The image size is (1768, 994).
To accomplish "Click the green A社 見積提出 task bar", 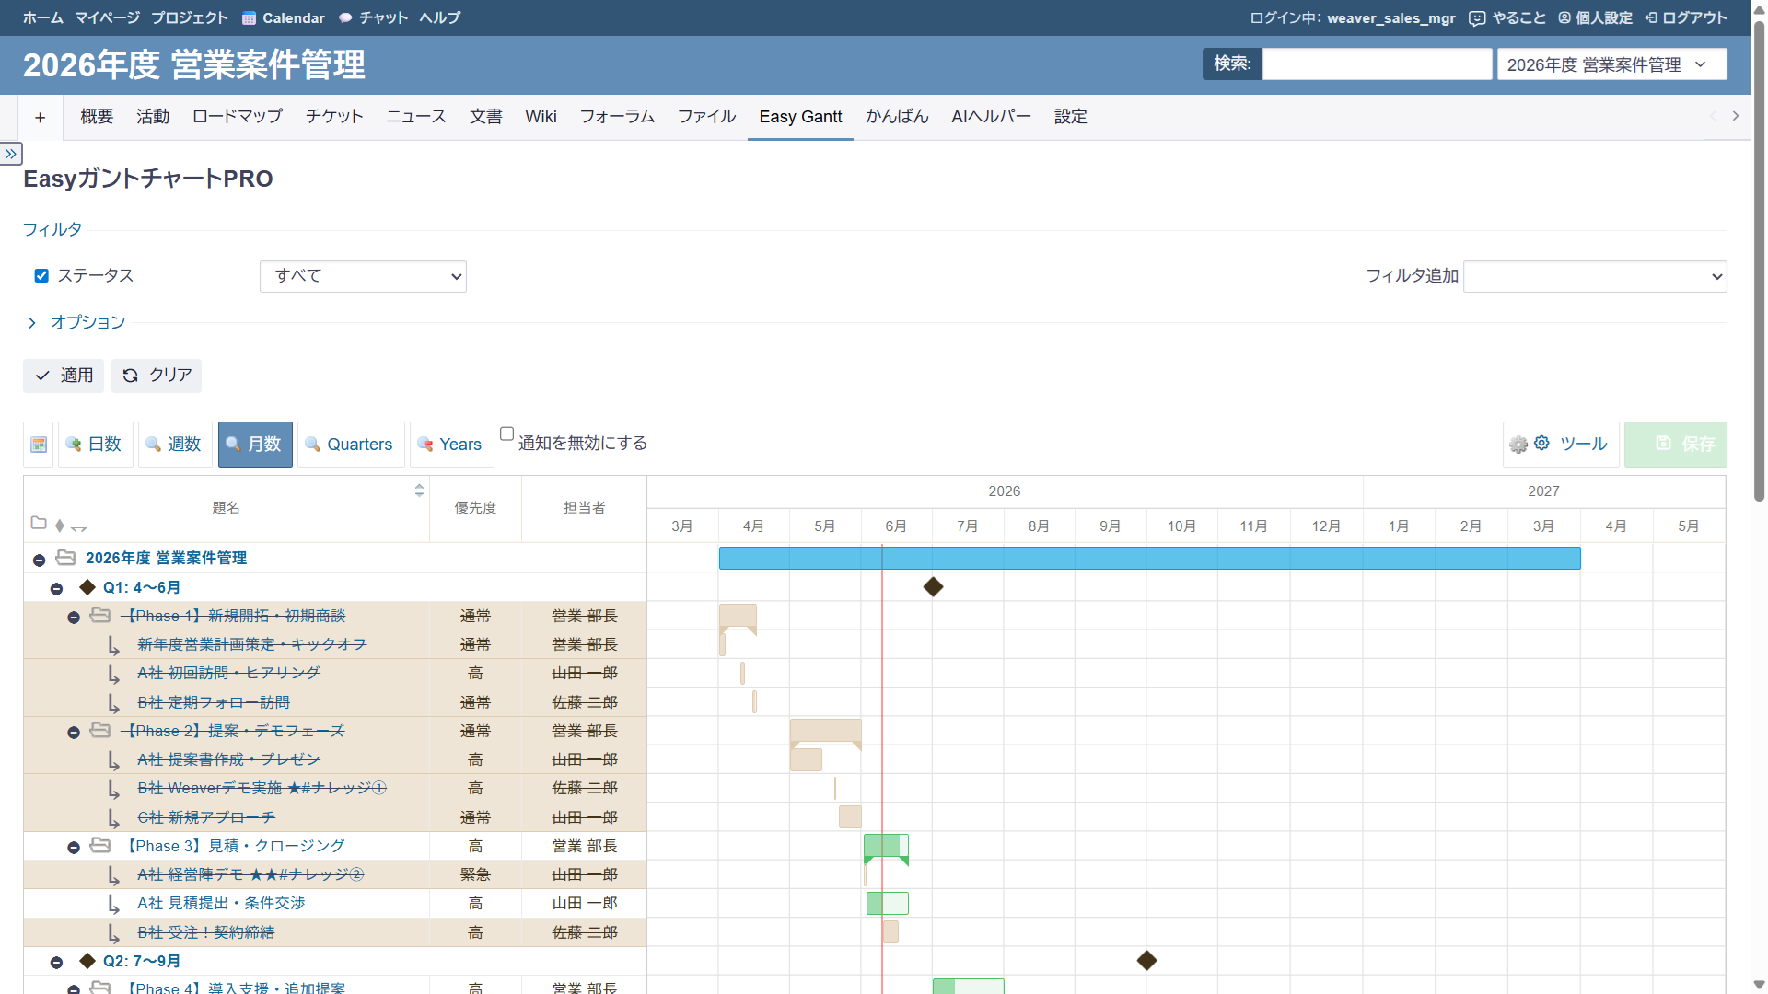I will tap(888, 903).
